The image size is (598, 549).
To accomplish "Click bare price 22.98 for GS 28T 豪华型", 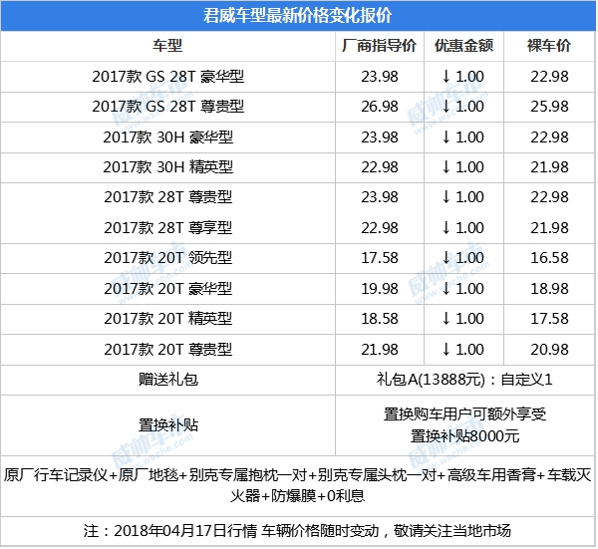I will pos(549,77).
